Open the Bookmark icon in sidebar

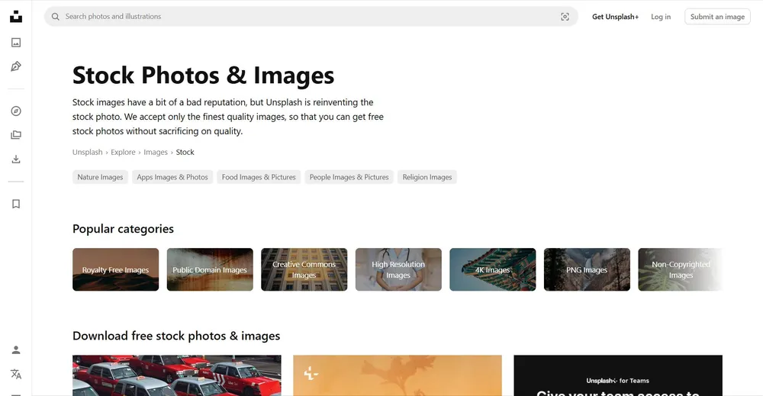(16, 204)
